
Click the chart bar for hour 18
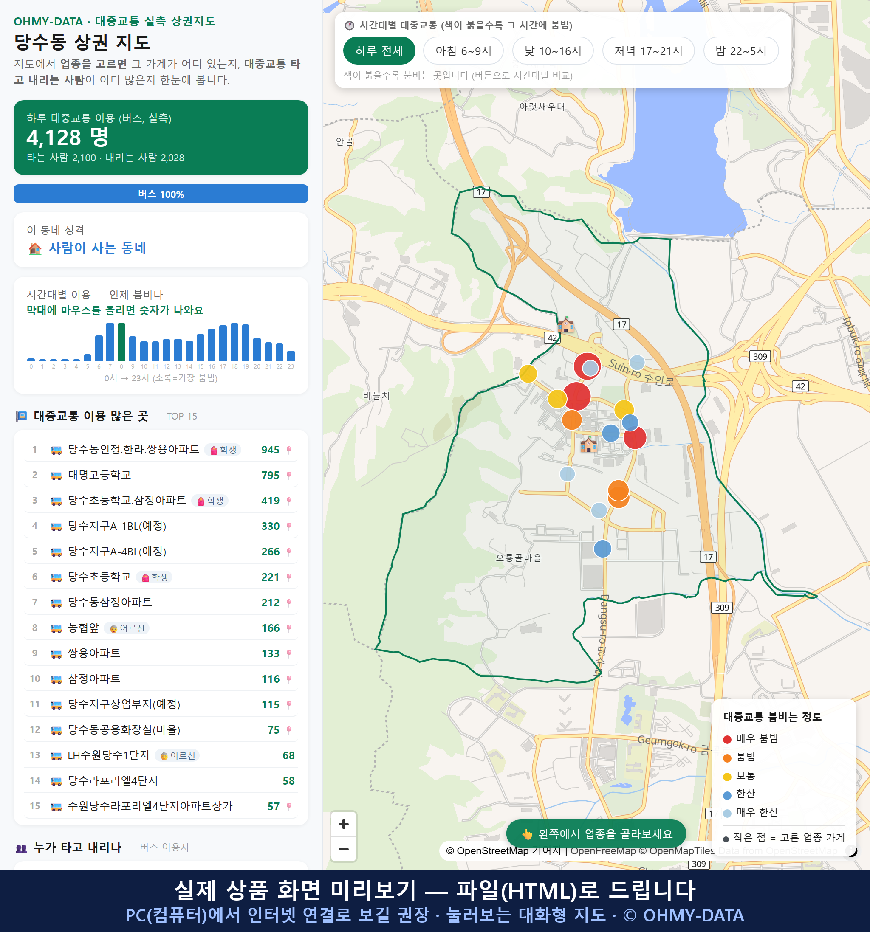pyautogui.click(x=234, y=342)
